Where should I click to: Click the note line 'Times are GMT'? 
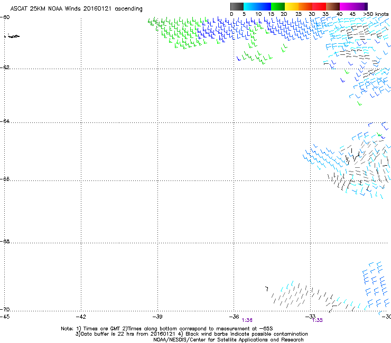(x=102, y=329)
